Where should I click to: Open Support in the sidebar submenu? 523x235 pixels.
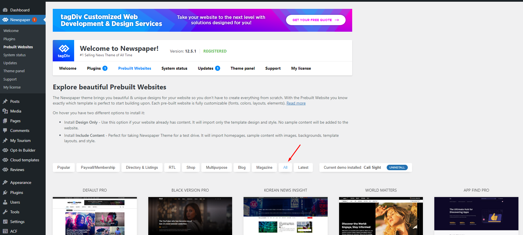tap(10, 79)
